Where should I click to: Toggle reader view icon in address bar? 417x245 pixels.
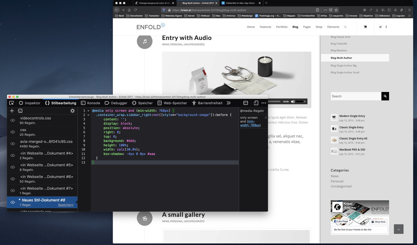(317, 10)
